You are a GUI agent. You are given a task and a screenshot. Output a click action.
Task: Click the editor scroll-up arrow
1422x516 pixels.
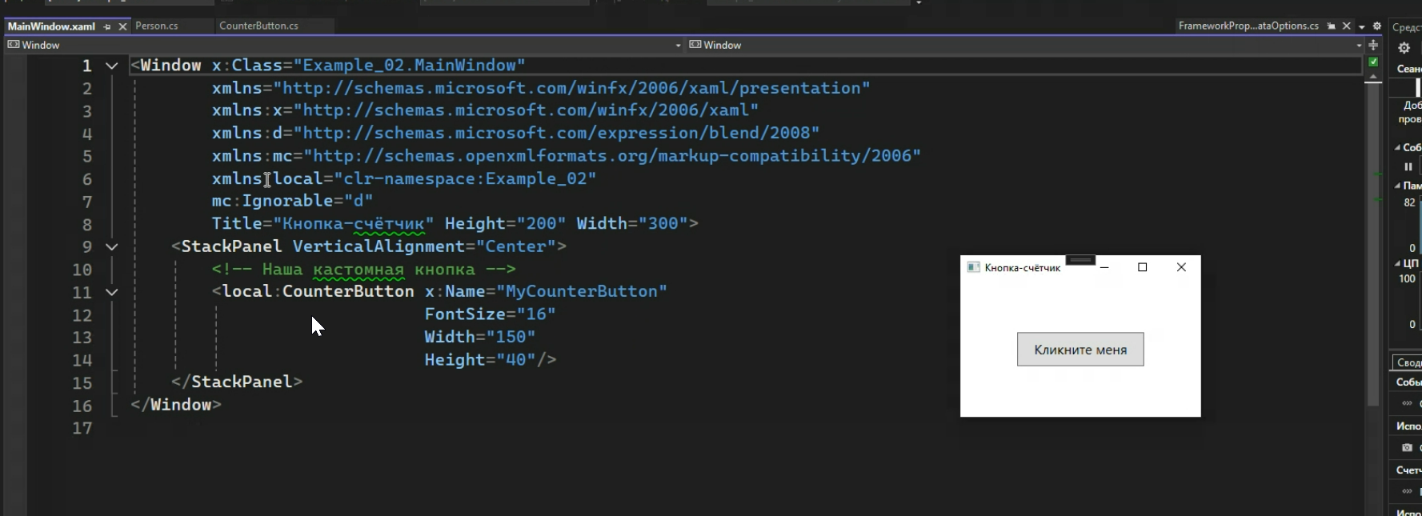[1374, 77]
